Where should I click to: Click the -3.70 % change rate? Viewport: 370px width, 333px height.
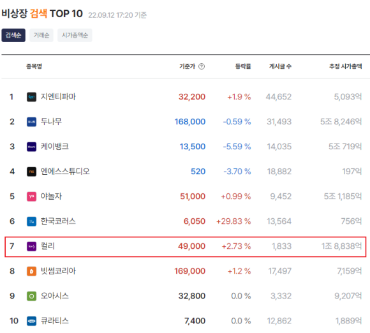[x=237, y=172]
